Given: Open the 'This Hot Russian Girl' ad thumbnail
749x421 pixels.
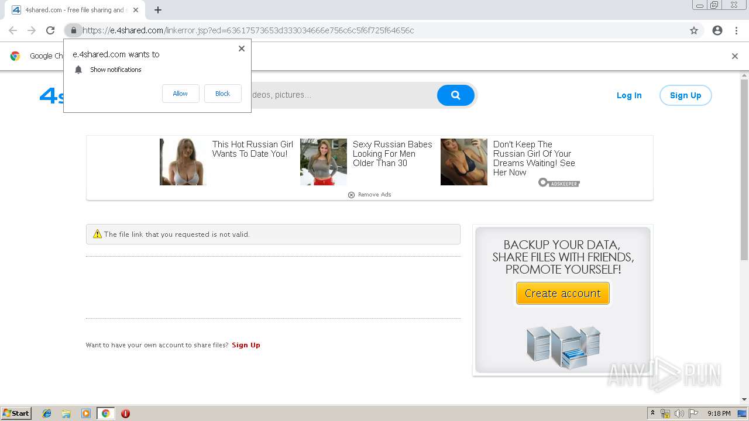Looking at the screenshot, I should point(183,162).
